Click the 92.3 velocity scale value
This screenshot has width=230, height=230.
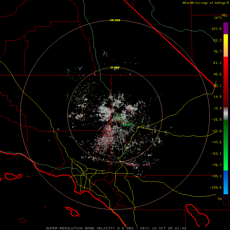[x=217, y=40]
